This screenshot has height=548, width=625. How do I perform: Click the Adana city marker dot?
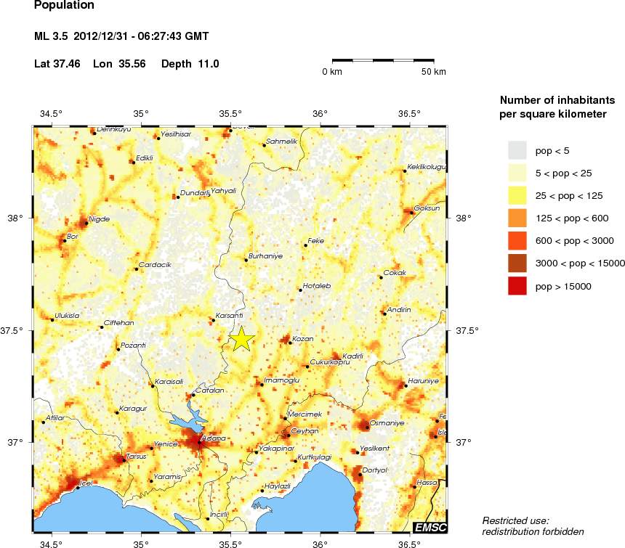[x=200, y=441]
